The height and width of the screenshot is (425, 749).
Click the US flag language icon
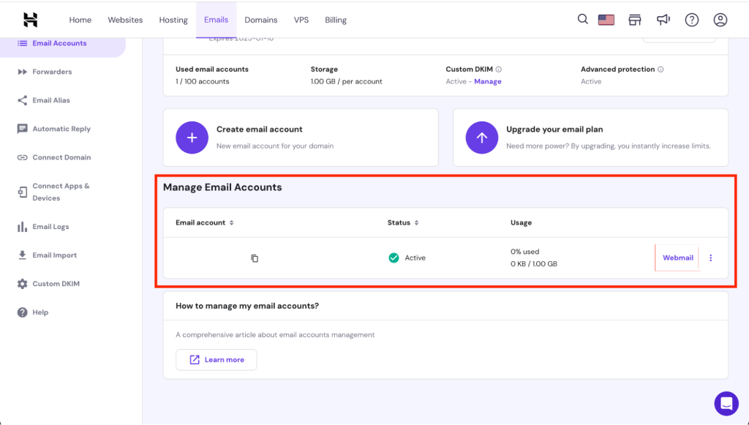pyautogui.click(x=606, y=20)
